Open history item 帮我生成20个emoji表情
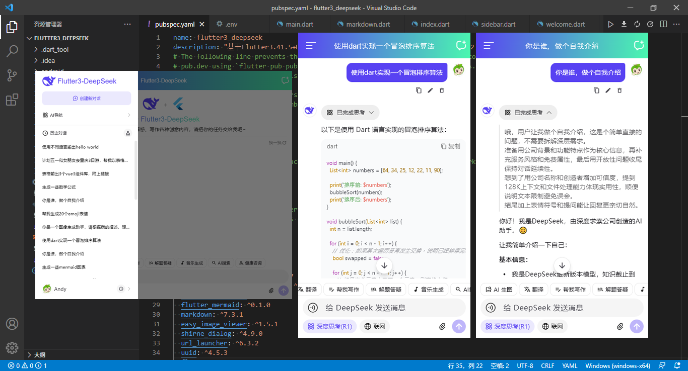Screen dimensions: 688x371 [65, 214]
